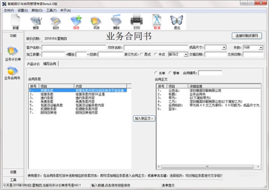
Task: Select the 反腐败条款 row
Action: (x=78, y=109)
